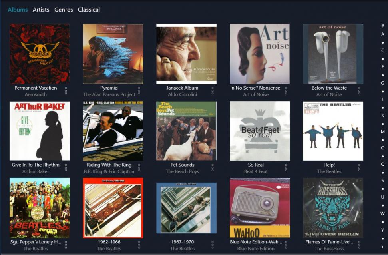Screen dimensions: 388x255
Task: Open the Sgt. Pepper's album cover
Action: (40, 208)
